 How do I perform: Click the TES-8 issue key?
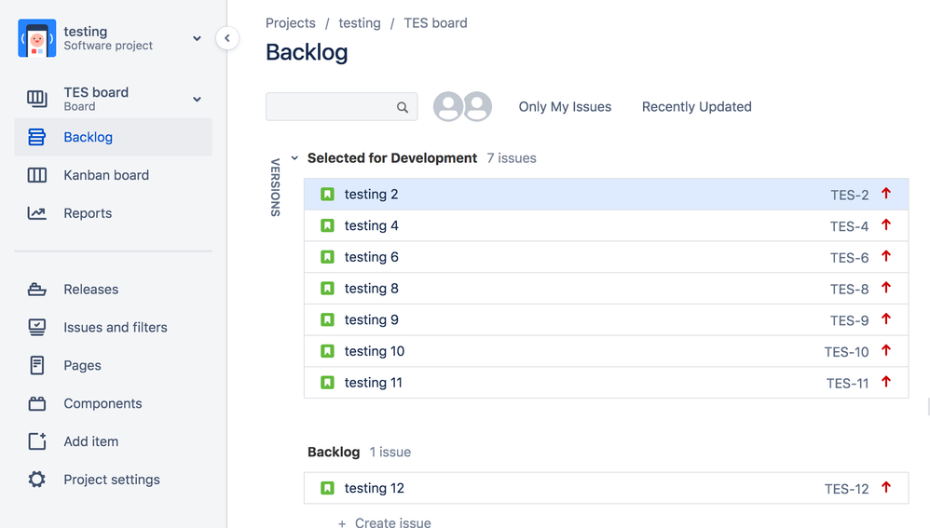click(x=849, y=290)
